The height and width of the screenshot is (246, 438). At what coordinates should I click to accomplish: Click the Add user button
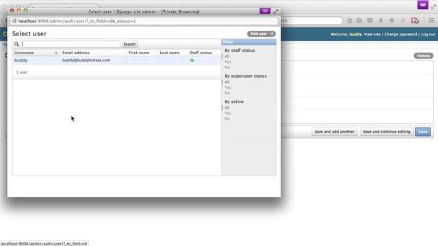[x=261, y=33]
